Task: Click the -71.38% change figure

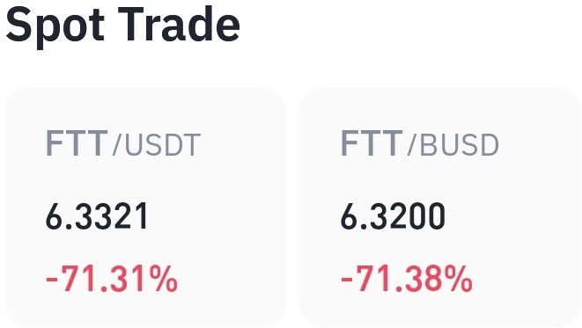Action: pos(407,278)
